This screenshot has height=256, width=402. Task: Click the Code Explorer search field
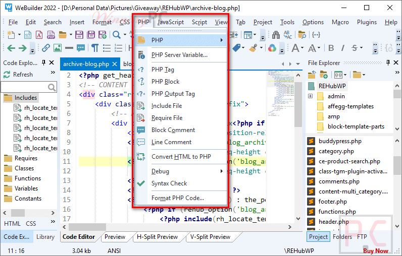tap(29, 87)
